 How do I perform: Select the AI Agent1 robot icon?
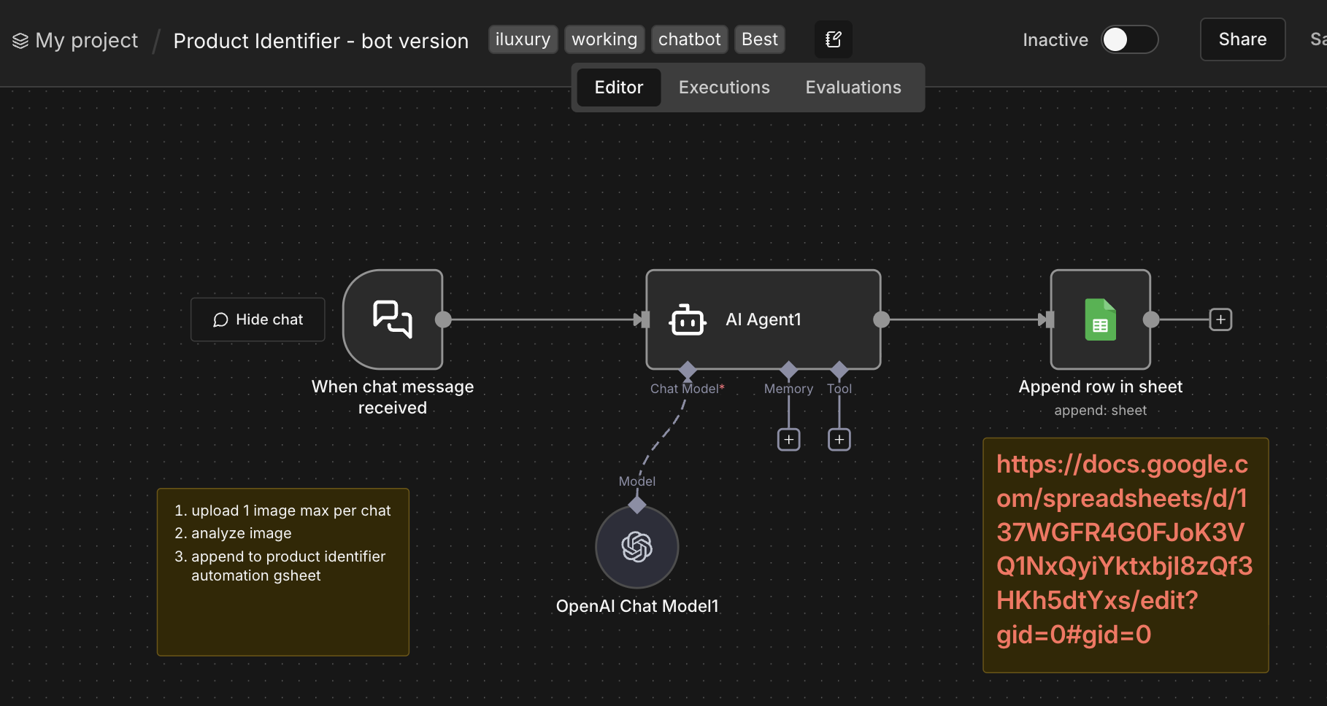687,319
